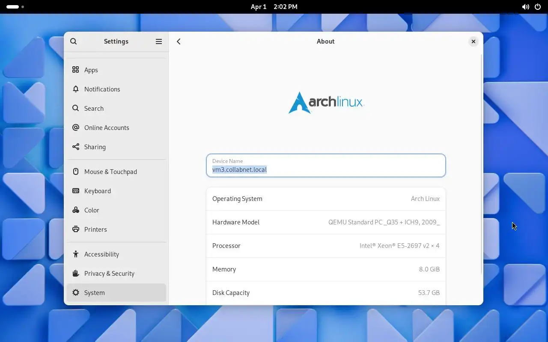
Task: Click the Arch Linux logo
Action: coord(326,103)
